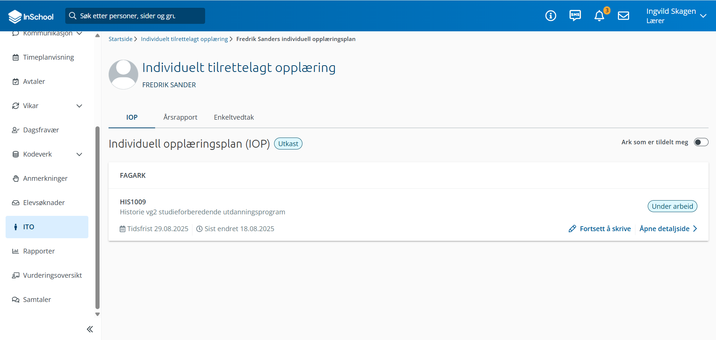Viewport: 716px width, 340px height.
Task: Click the Dagsfravær person icon
Action: (x=16, y=130)
